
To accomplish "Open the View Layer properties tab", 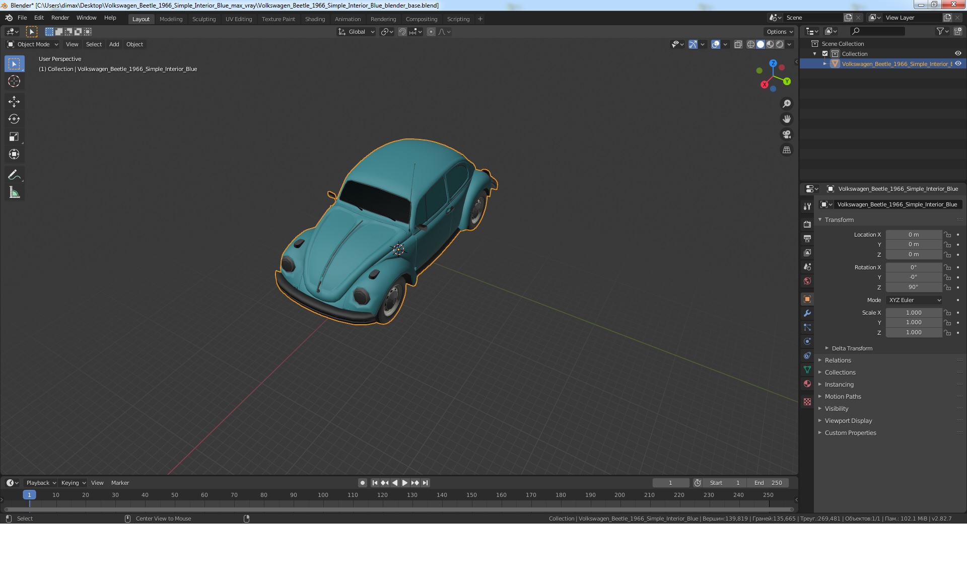I will 807,253.
